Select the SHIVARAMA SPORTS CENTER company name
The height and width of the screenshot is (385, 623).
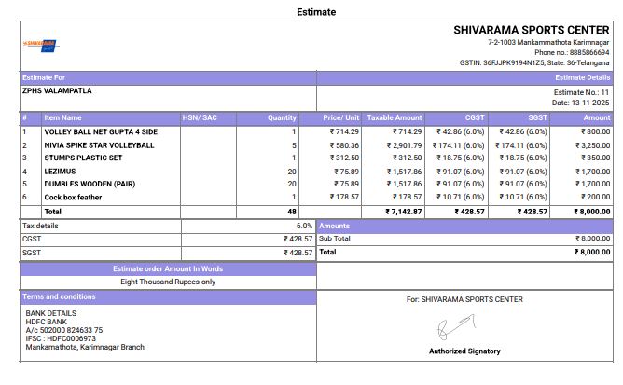tap(531, 30)
